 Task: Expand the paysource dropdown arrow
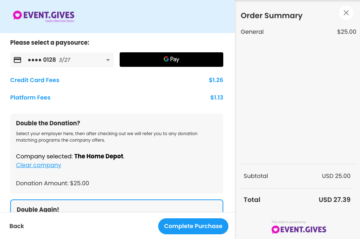pos(108,60)
